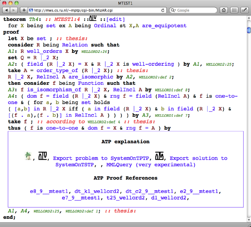Screen dimensions: 251x227
Task: Click the Relation type link
Action: [75, 45]
